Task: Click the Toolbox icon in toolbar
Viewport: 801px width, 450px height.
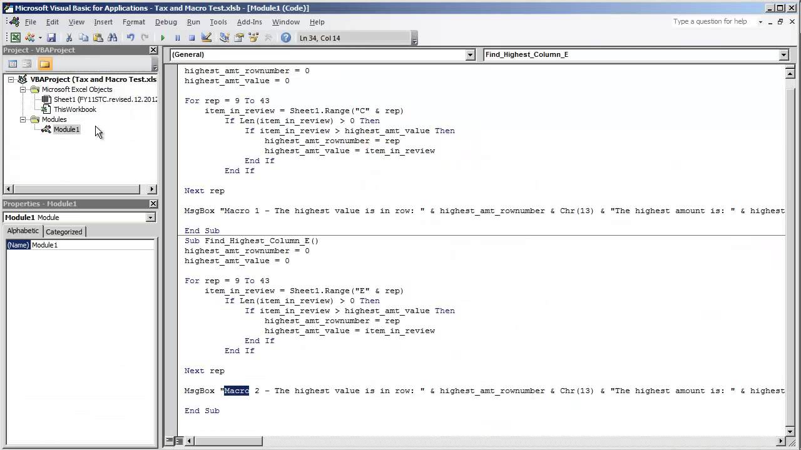Action: pyautogui.click(x=268, y=37)
